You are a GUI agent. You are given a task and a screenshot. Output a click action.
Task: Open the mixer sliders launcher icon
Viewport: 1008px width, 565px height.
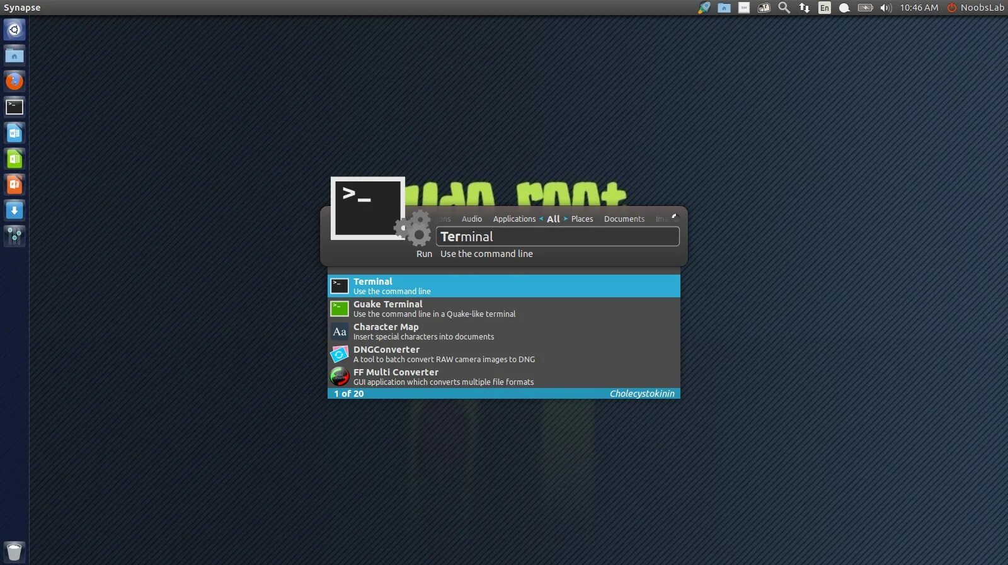[x=14, y=236]
